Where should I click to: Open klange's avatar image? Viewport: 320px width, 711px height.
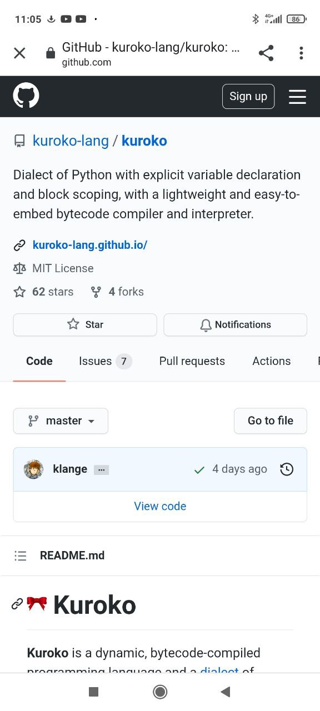pos(33,469)
